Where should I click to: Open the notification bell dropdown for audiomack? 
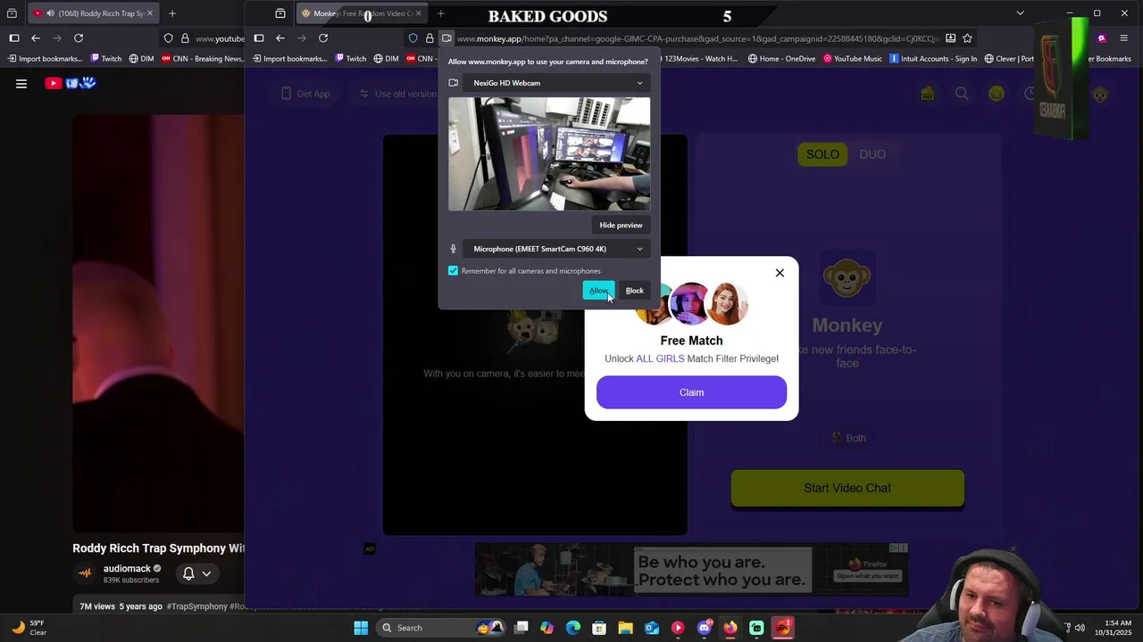pos(197,573)
